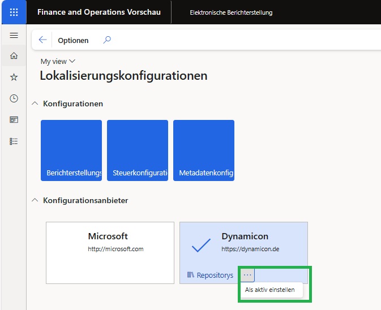The height and width of the screenshot is (310, 381).
Task: Open Repositorys link on Dynamicon card
Action: click(x=210, y=275)
